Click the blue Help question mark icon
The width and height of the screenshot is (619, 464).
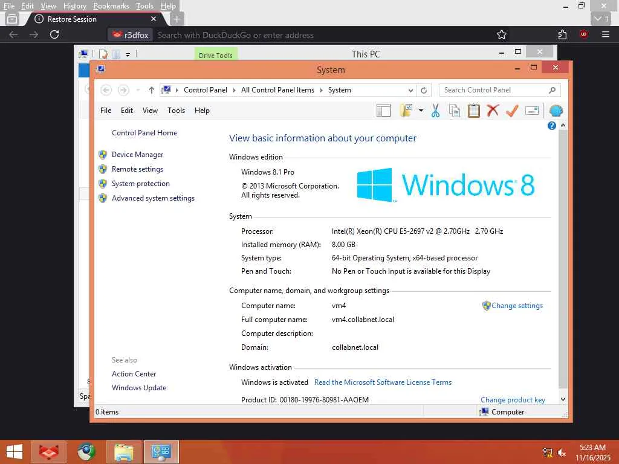click(551, 126)
